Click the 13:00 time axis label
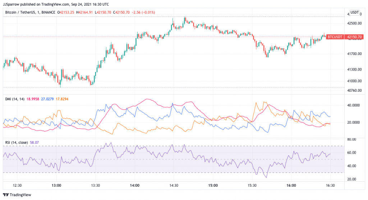Viewport: 368px width, 200px height. point(56,185)
